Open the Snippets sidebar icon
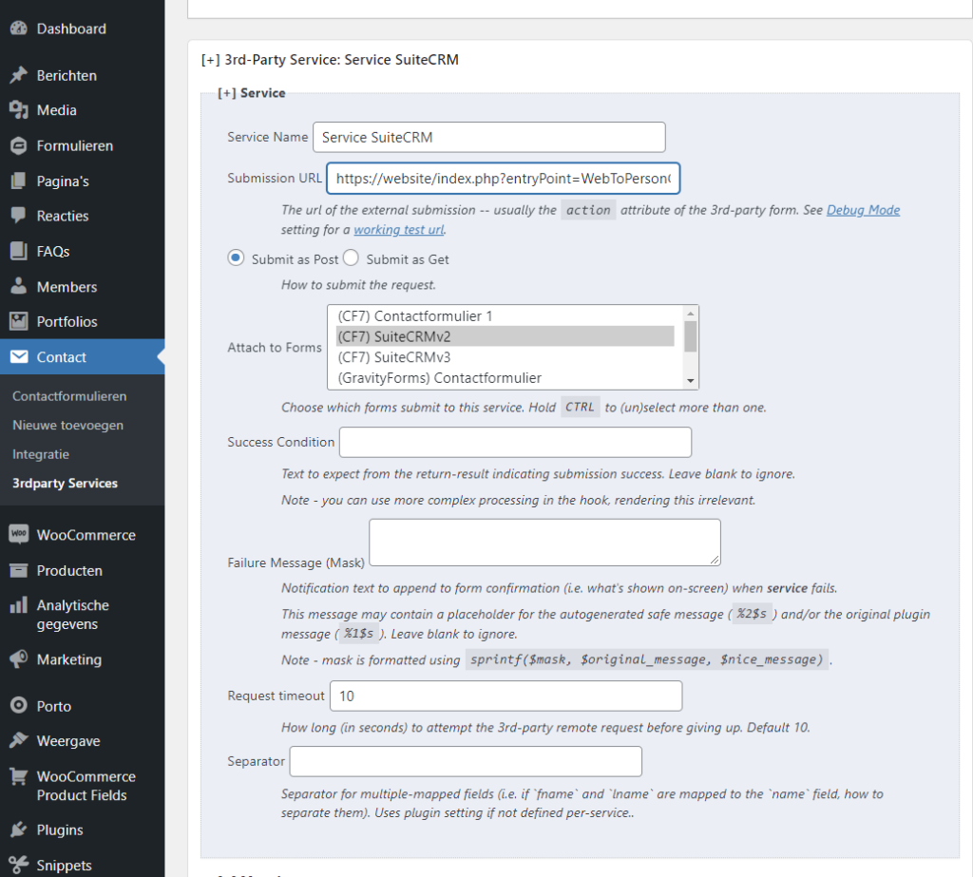The width and height of the screenshot is (973, 877). (20, 864)
